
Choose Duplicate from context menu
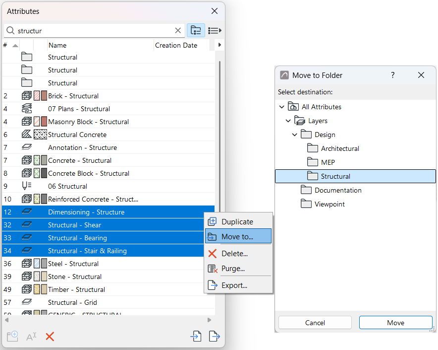pyautogui.click(x=238, y=222)
